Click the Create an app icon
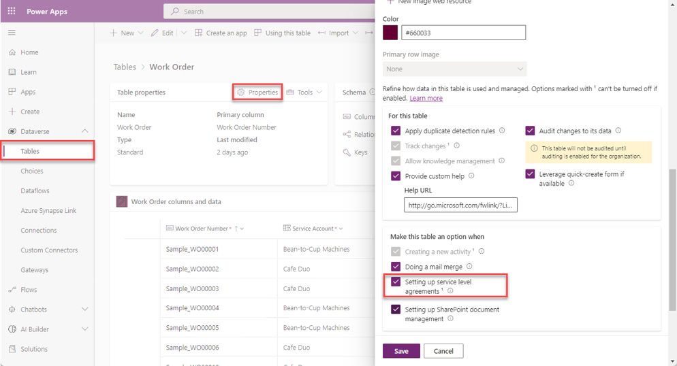This screenshot has height=366, width=677. 199,33
